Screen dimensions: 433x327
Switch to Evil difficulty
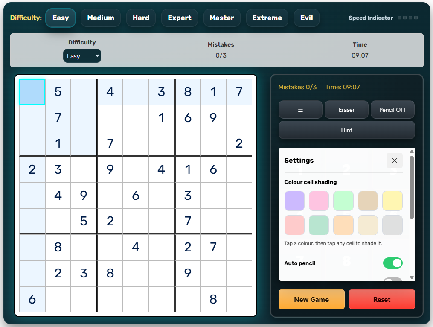[x=306, y=18]
